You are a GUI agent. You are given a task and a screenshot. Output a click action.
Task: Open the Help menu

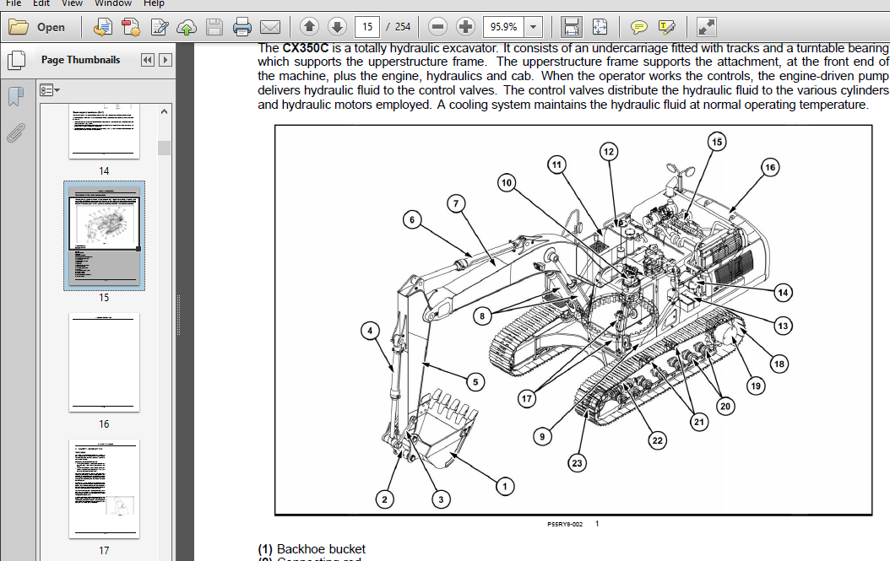point(154,3)
